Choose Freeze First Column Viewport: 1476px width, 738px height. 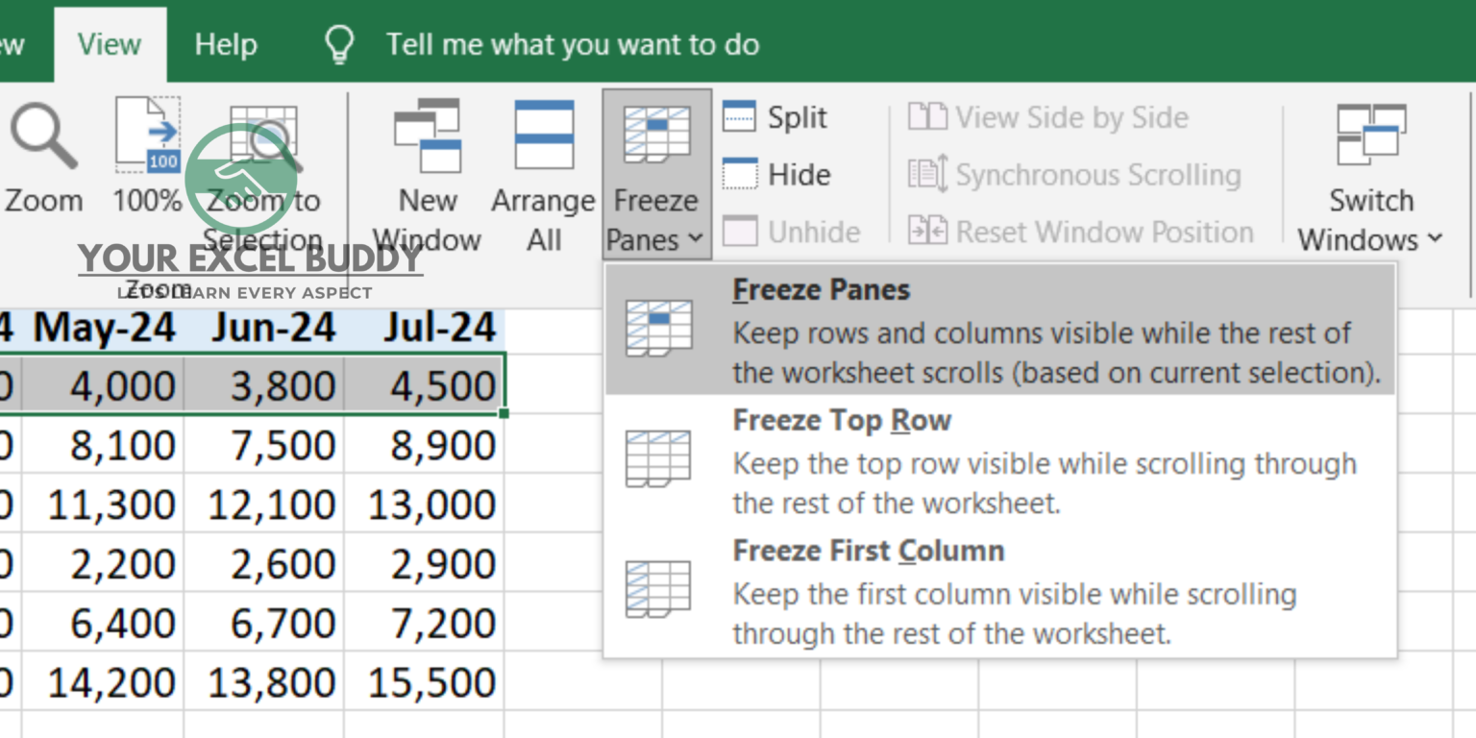click(868, 551)
